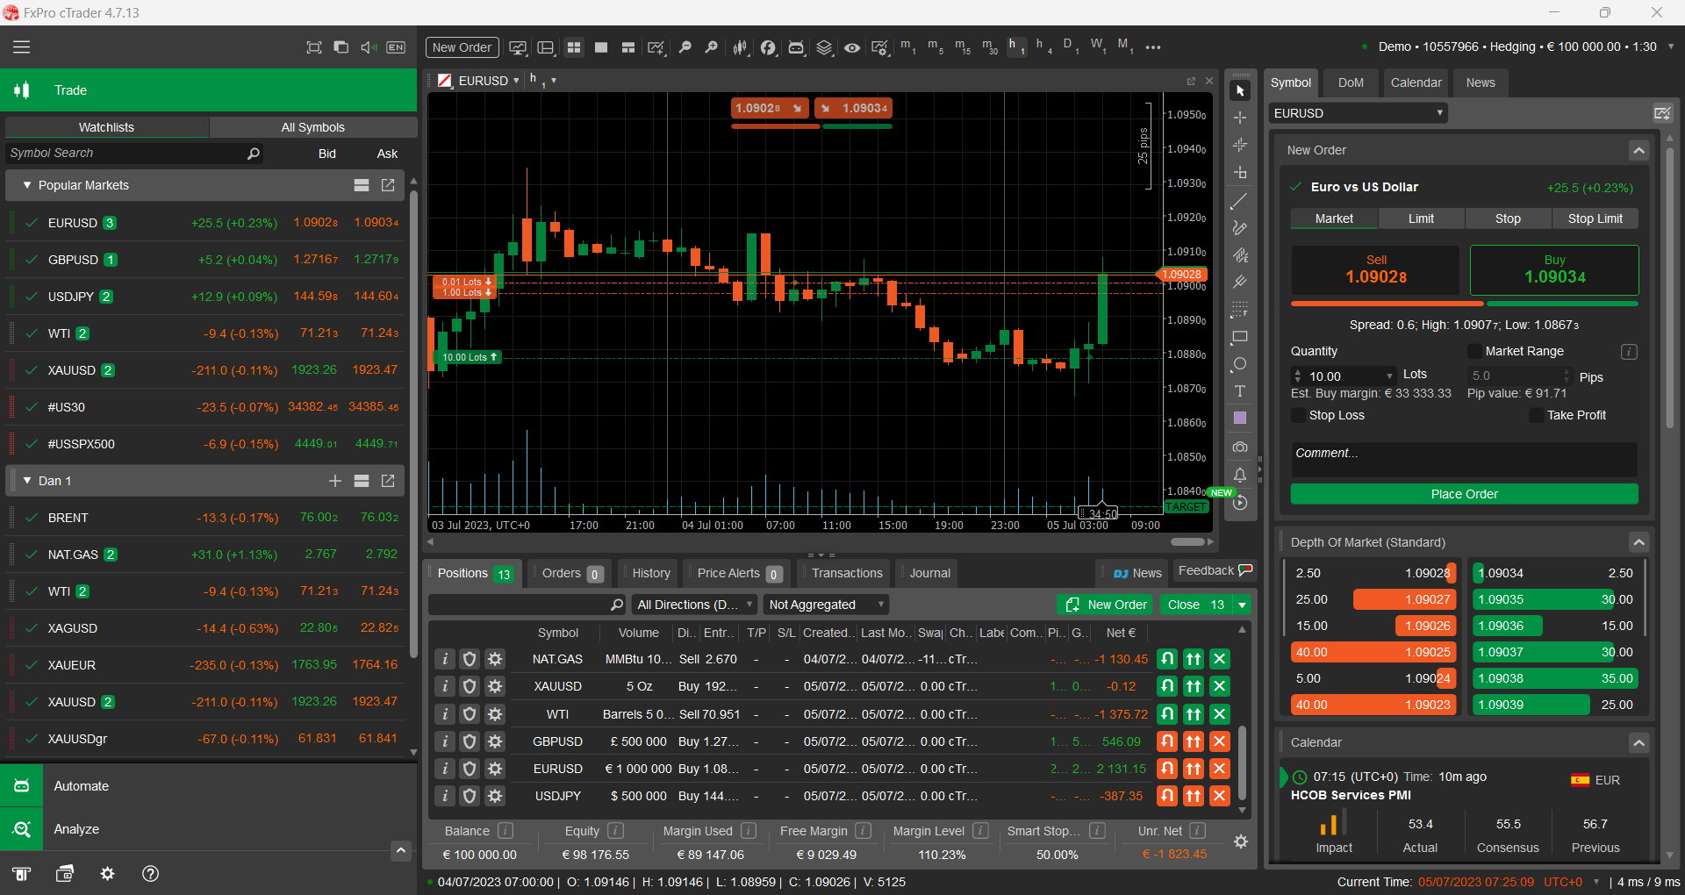The image size is (1685, 895).
Task: Open application settings gear in bottom bar
Action: (x=107, y=874)
